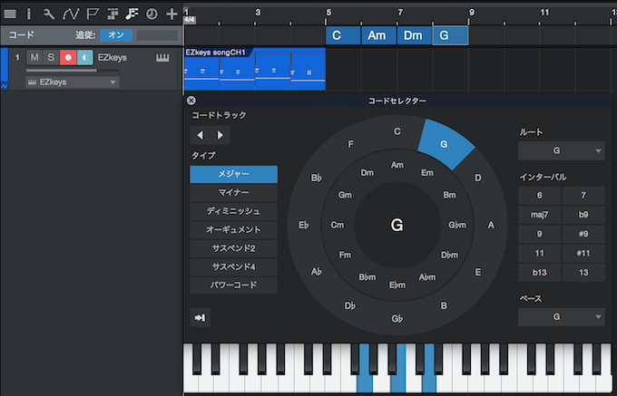617x396 pixels.
Task: Choose A on the chord wheel
Action: (x=491, y=225)
